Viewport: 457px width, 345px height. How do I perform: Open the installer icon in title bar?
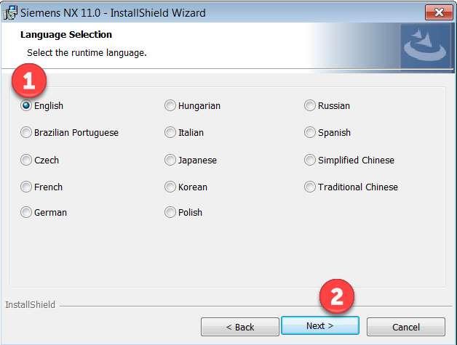10,13
